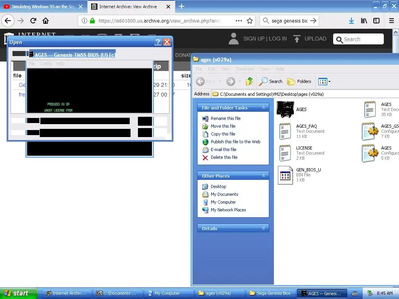Collapse Other Places panel
The width and height of the screenshot is (399, 299).
(264, 176)
